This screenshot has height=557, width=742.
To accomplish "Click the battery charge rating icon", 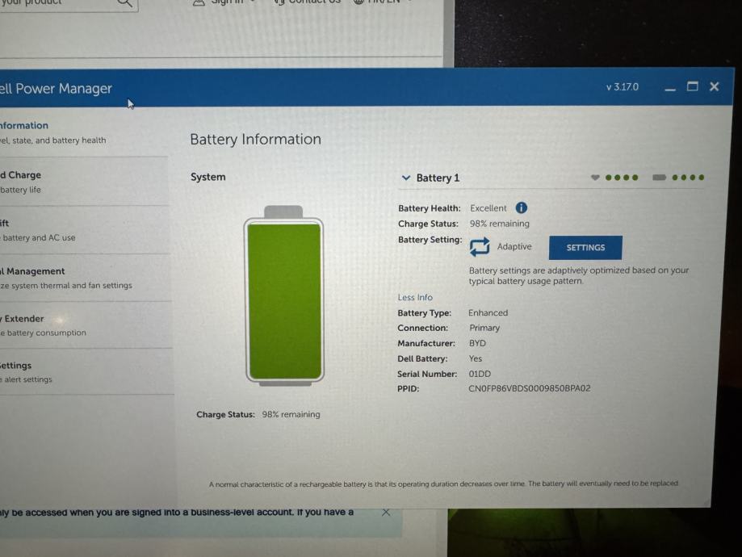I will 659,178.
